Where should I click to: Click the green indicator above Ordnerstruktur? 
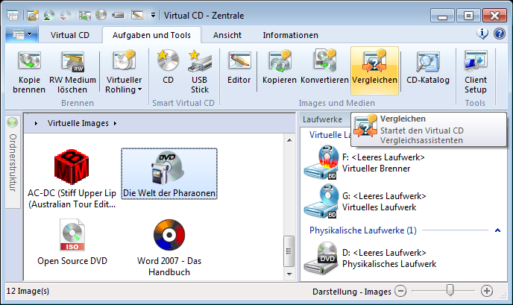pyautogui.click(x=13, y=122)
